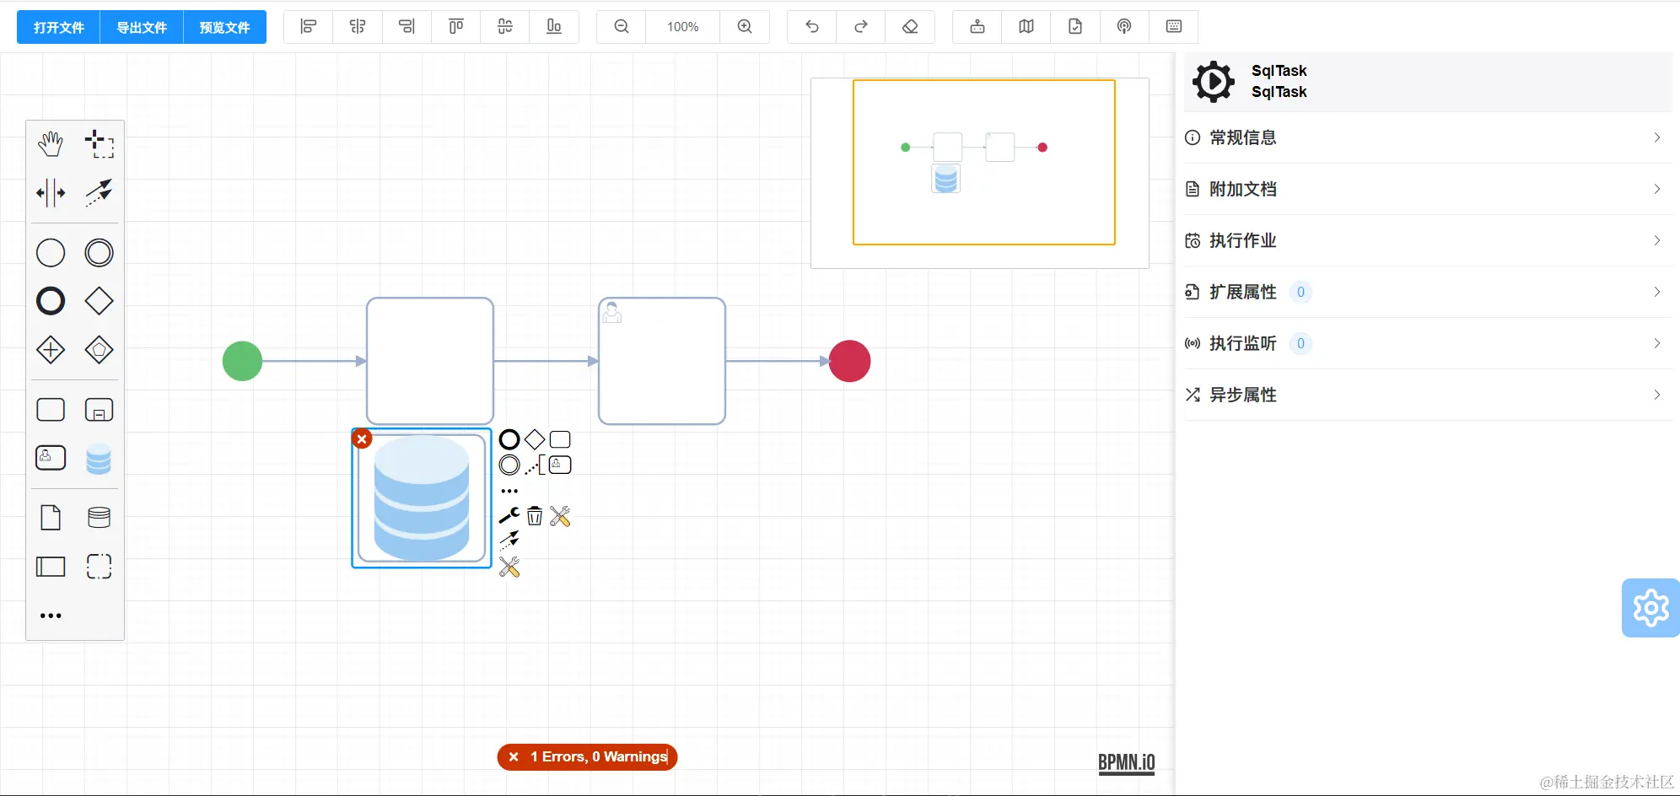
Task: Expand the 执行监听 section
Action: coord(1428,343)
